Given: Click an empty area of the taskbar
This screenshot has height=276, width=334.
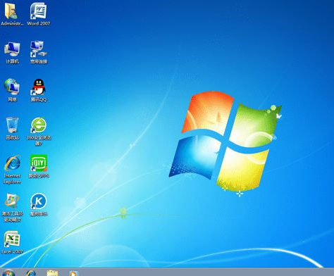Looking at the screenshot, I should pyautogui.click(x=199, y=272).
